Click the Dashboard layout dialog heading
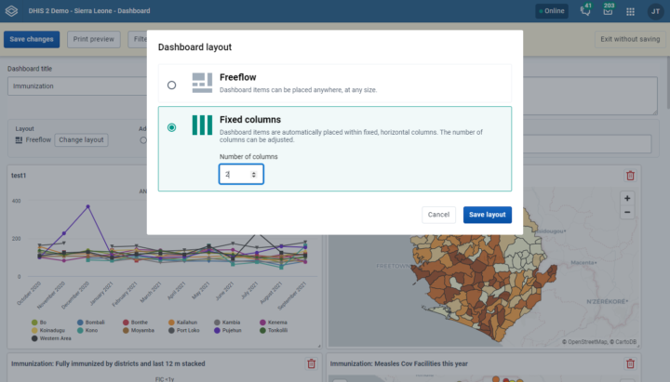Viewport: 670px width, 382px height. pyautogui.click(x=194, y=47)
